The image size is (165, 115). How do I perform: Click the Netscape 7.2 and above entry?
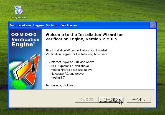[x=66, y=74]
